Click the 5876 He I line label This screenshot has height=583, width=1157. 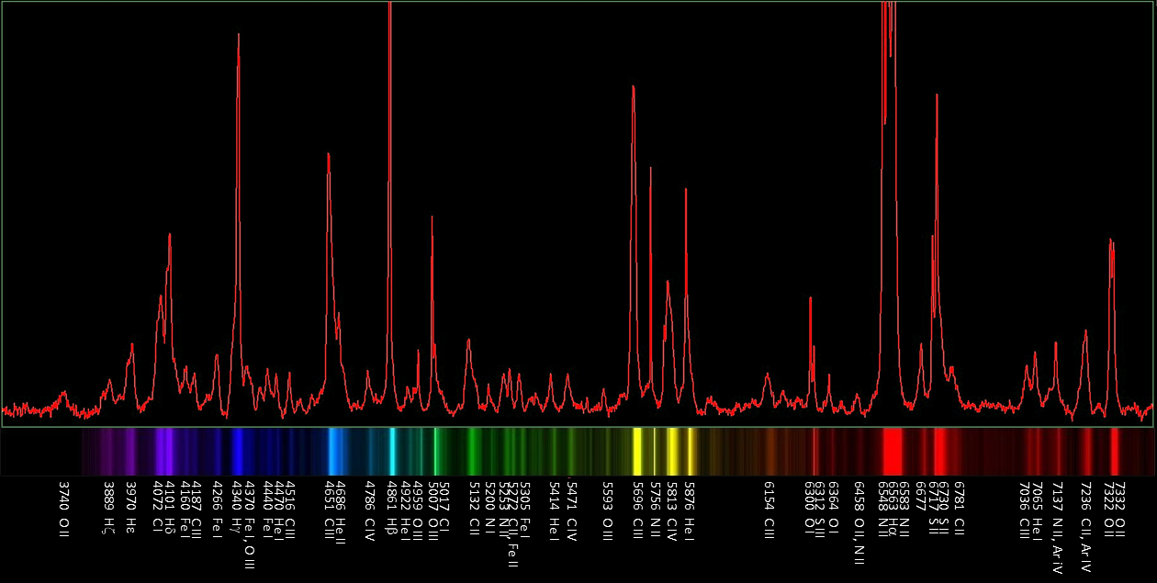(x=690, y=510)
